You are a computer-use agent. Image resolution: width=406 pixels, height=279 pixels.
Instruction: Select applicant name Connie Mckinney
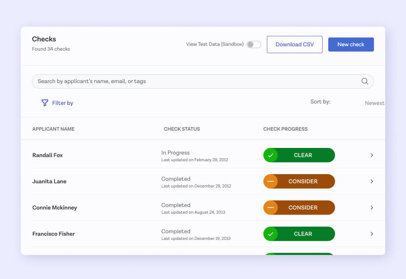55,207
